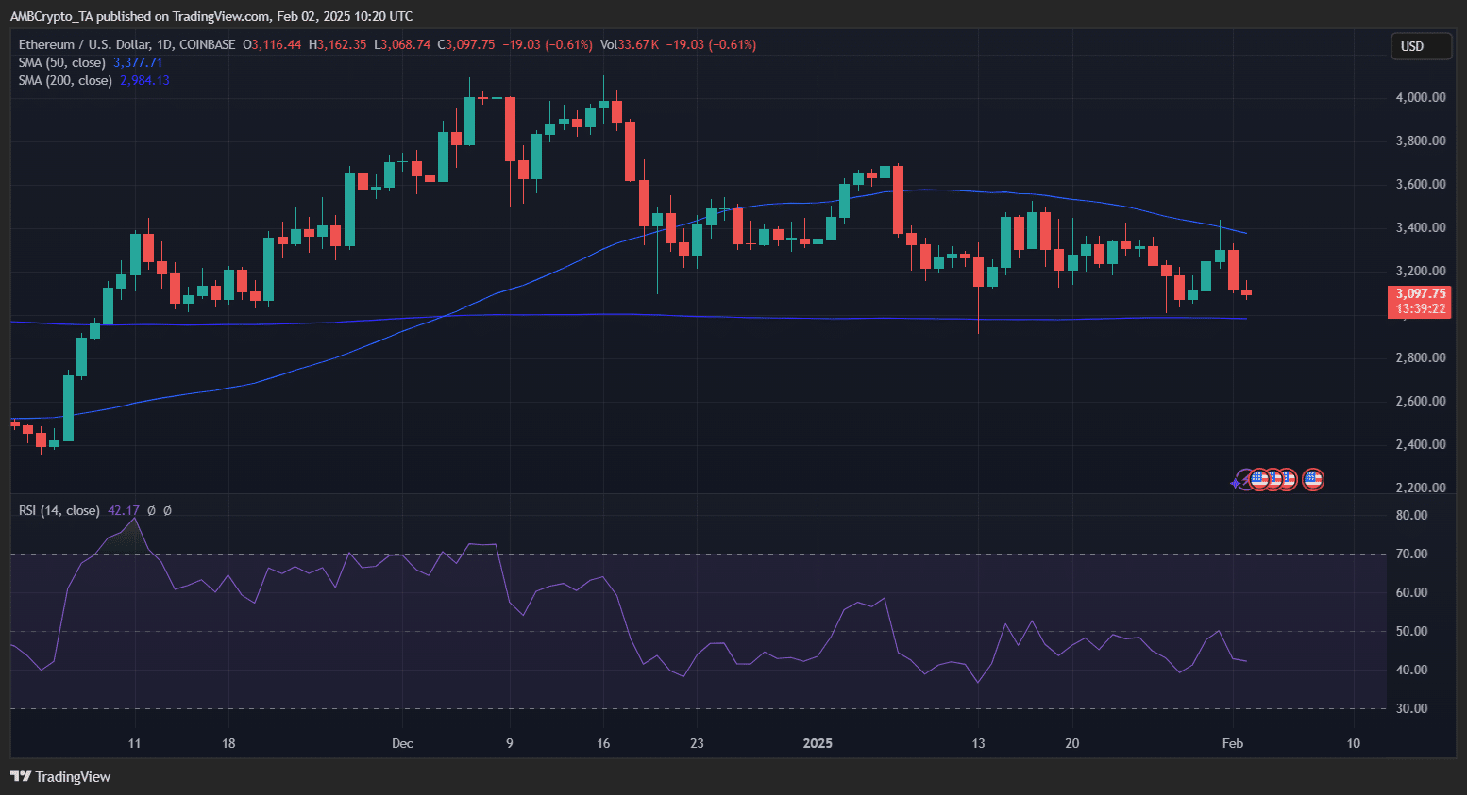The image size is (1467, 795).
Task: Click the date label 23 on time axis
Action: (697, 743)
